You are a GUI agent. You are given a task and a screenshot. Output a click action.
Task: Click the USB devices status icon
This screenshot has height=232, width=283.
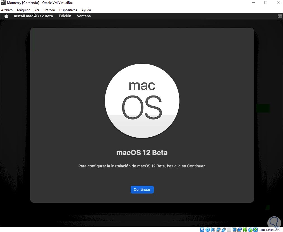(x=224, y=230)
